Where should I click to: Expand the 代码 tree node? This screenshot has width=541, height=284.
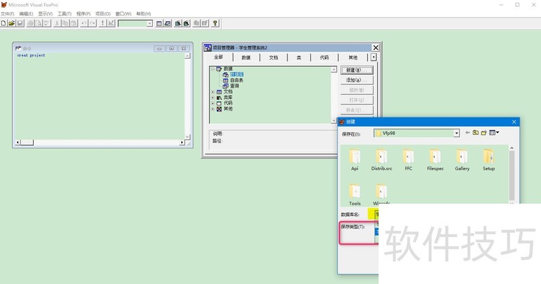pos(213,103)
